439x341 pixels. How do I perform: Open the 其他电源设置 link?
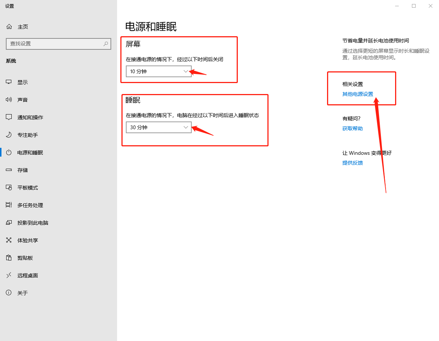pos(357,94)
